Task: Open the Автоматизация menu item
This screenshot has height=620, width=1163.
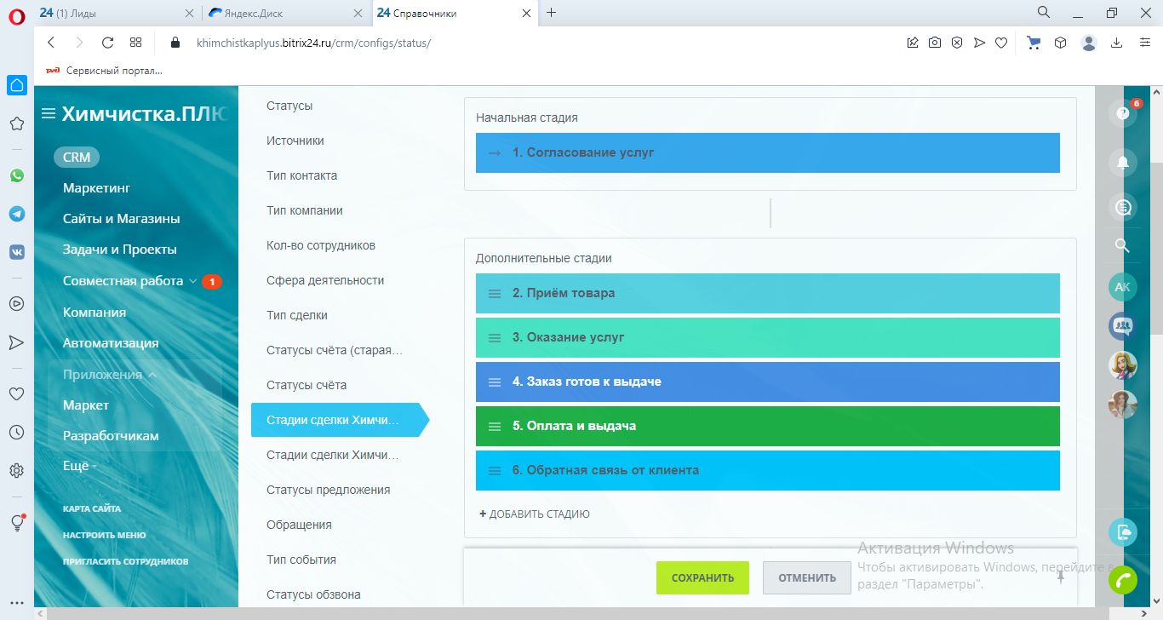Action: (x=111, y=343)
